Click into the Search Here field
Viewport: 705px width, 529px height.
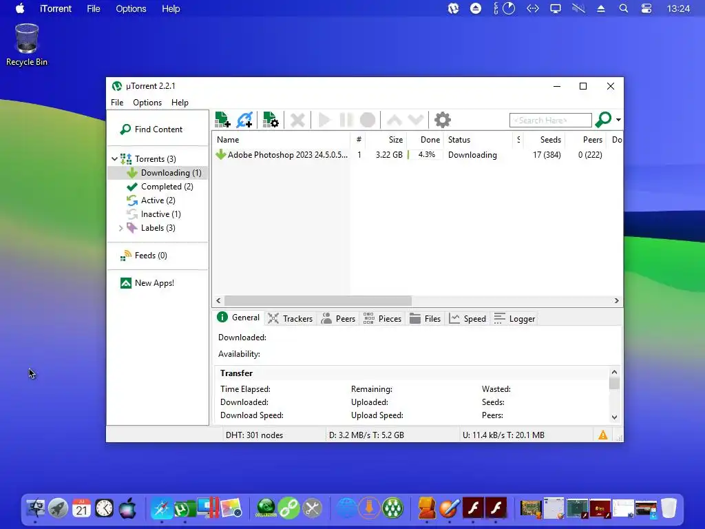[x=550, y=120]
